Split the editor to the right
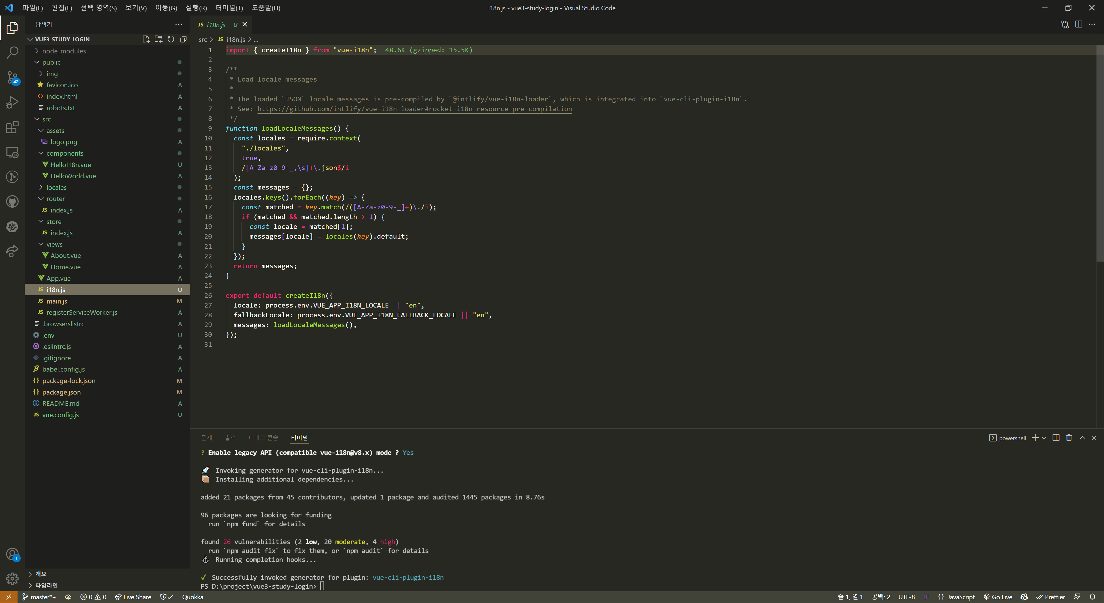Image resolution: width=1104 pixels, height=603 pixels. pyautogui.click(x=1078, y=24)
